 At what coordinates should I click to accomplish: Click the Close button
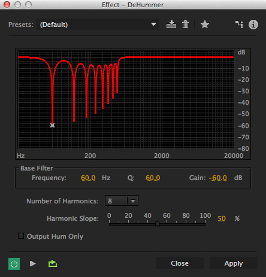coord(180,263)
